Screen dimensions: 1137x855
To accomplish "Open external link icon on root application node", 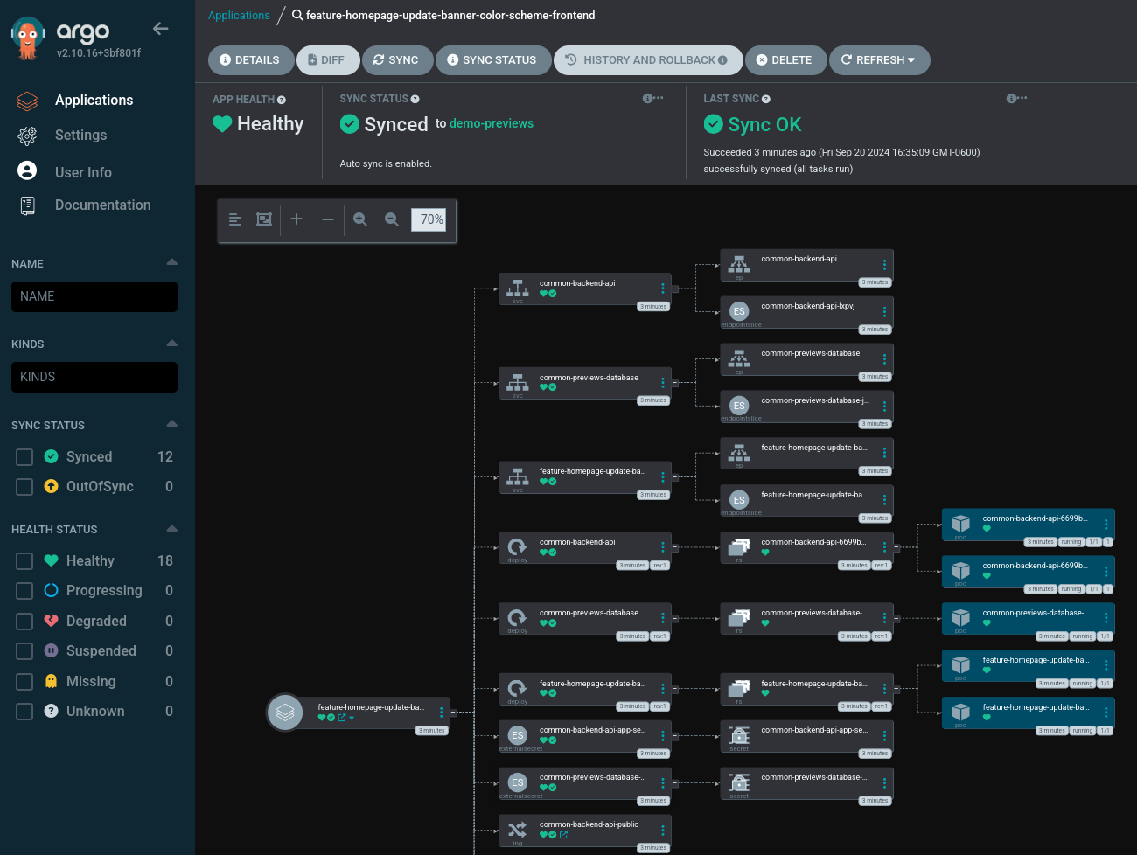I will point(342,718).
